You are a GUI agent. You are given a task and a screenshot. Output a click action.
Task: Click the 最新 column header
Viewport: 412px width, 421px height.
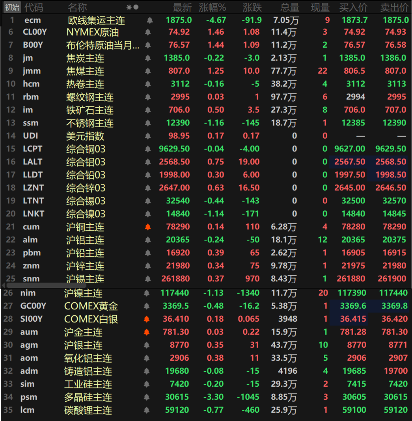182,7
